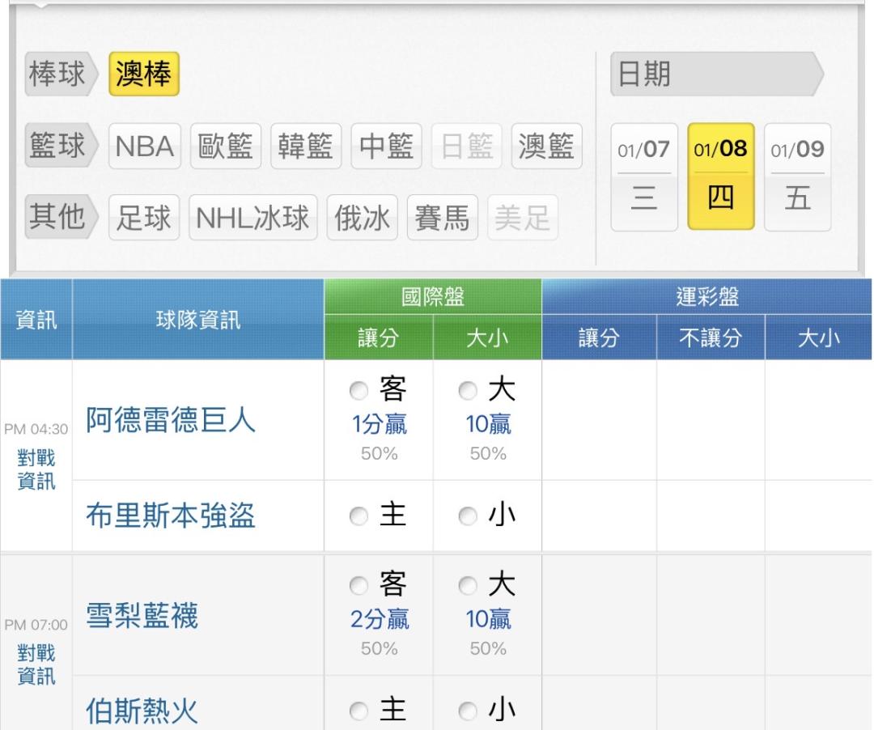Image resolution: width=874 pixels, height=730 pixels.
Task: Select the 澳棒 baseball league tab
Action: coord(143,77)
